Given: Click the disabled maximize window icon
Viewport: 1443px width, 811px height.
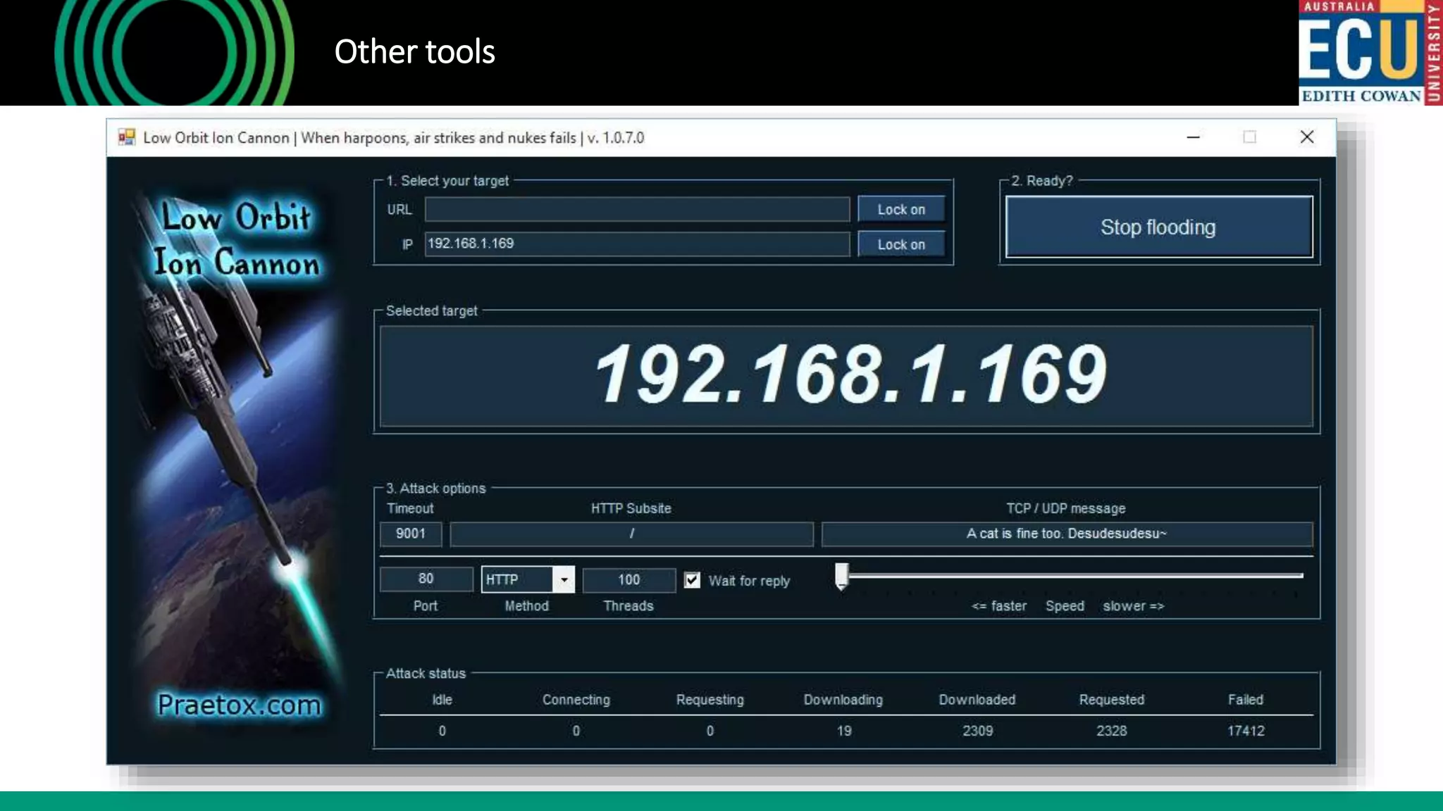Looking at the screenshot, I should tap(1249, 137).
